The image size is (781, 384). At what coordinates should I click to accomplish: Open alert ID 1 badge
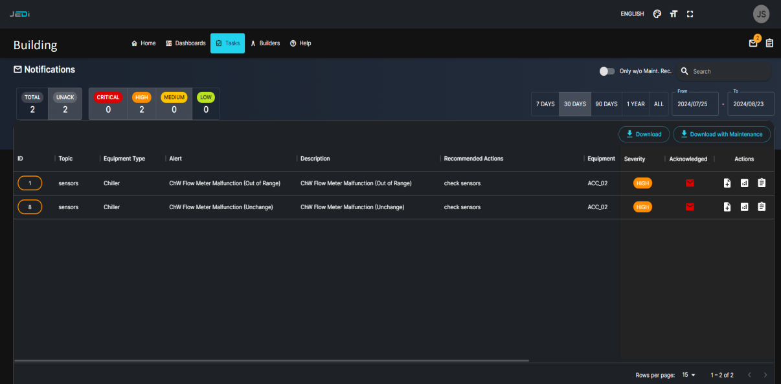pos(30,183)
